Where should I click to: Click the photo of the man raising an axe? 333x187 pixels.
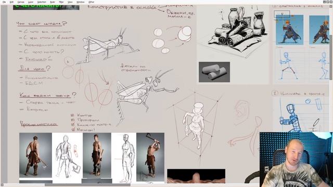pos(150,157)
